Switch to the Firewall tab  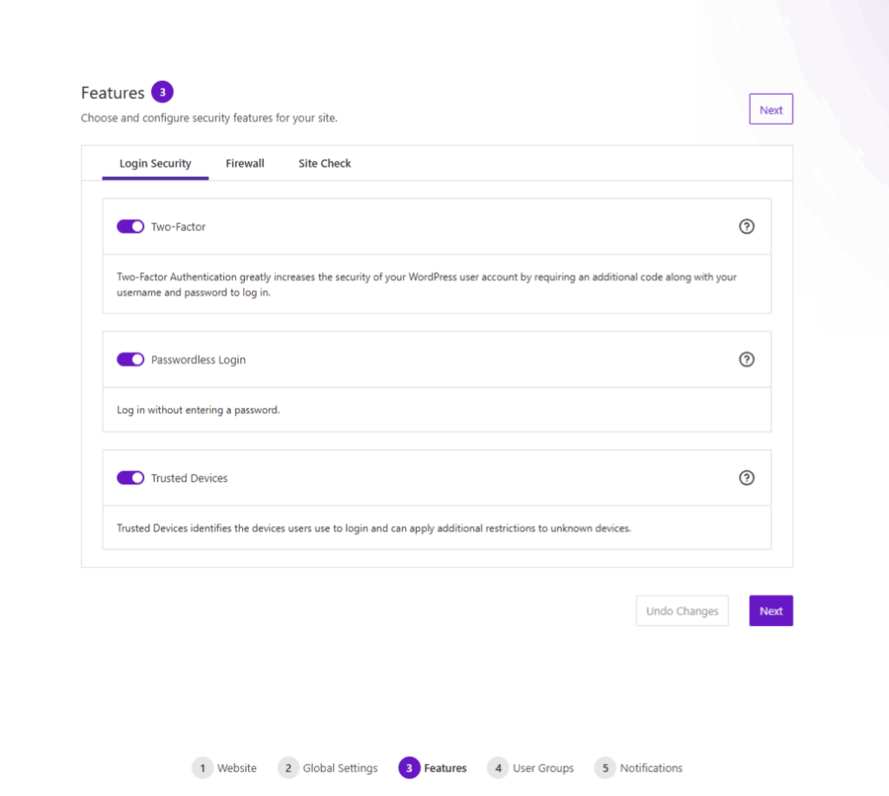coord(245,163)
